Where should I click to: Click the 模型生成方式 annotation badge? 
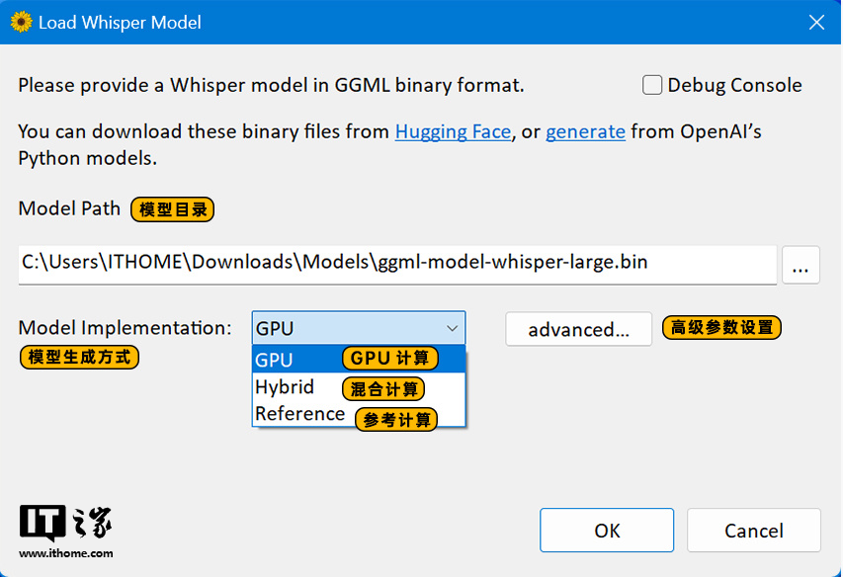[x=79, y=357]
